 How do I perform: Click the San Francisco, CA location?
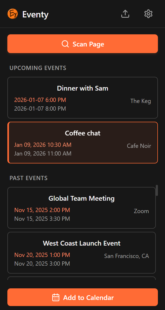tap(127, 256)
